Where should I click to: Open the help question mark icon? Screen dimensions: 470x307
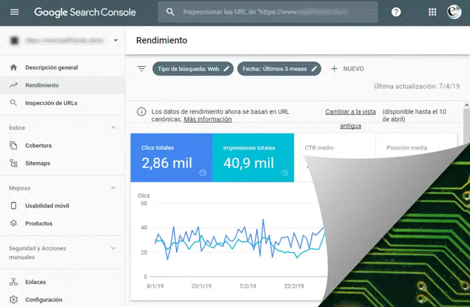pyautogui.click(x=396, y=12)
